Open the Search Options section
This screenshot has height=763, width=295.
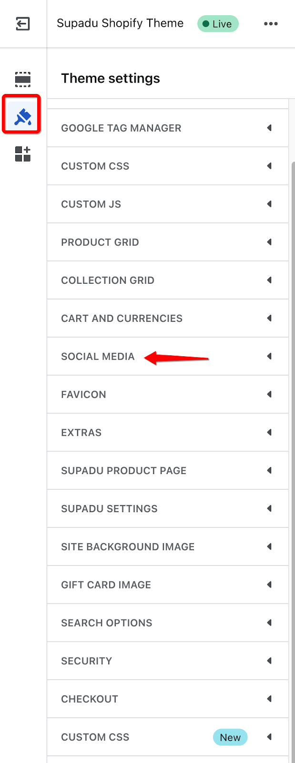pos(168,623)
